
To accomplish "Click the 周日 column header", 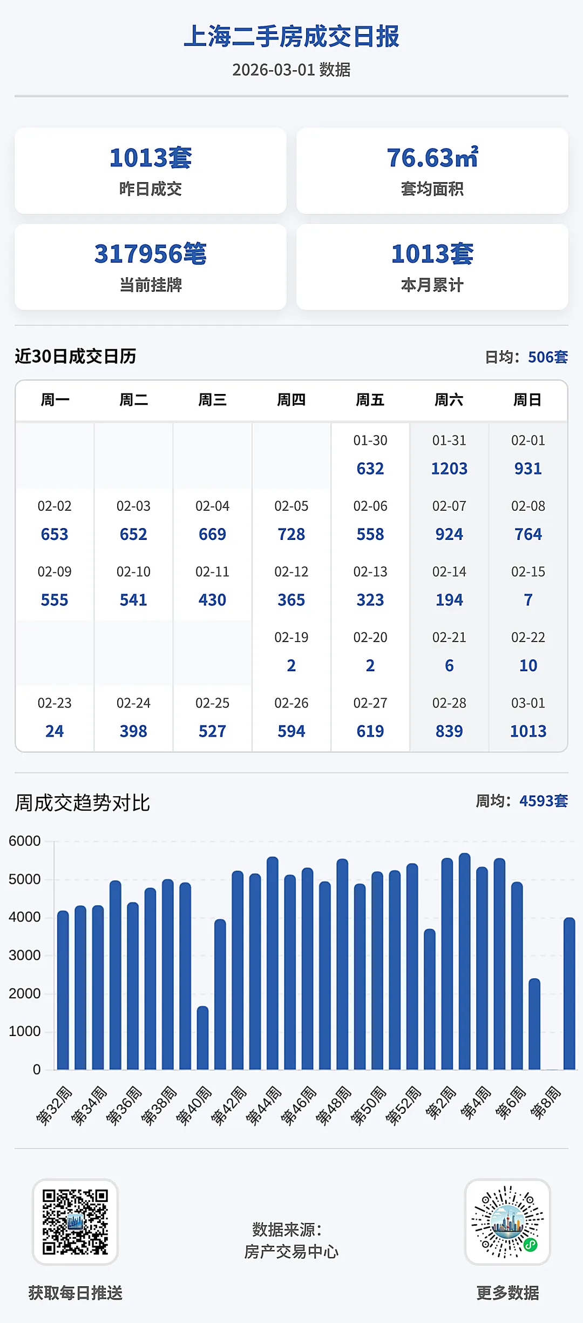I will tap(528, 400).
